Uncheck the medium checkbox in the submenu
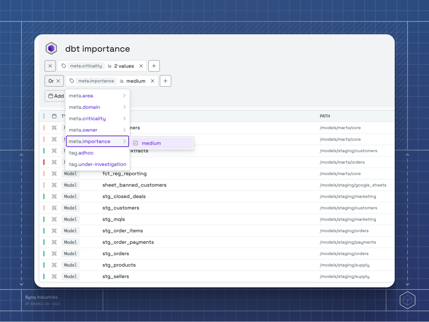Image resolution: width=429 pixels, height=322 pixels. [135, 143]
